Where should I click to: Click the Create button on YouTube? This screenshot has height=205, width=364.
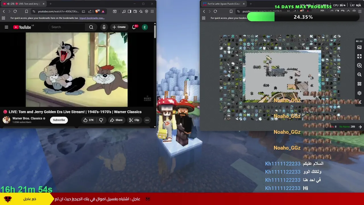(119, 27)
